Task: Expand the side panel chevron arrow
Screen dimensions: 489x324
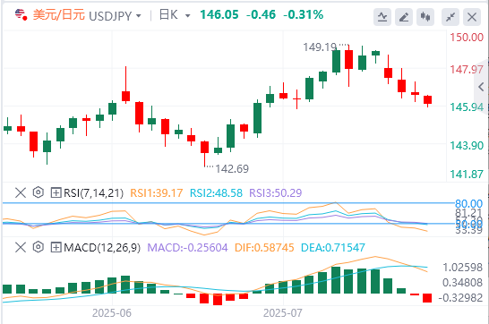Action: pos(481,87)
